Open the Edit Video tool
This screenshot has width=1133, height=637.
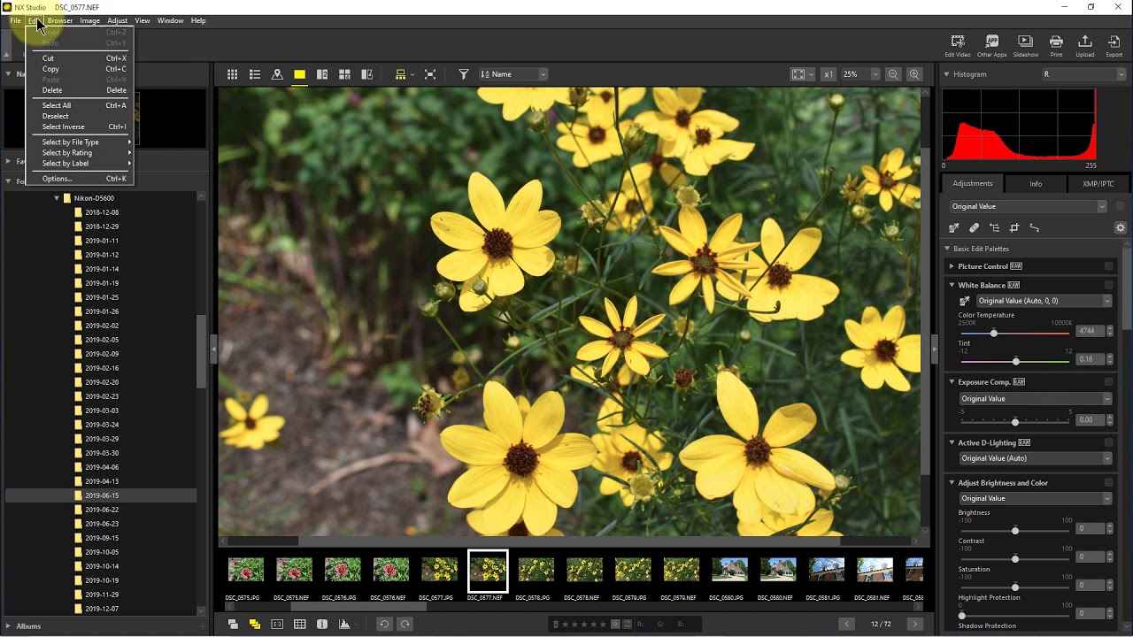pyautogui.click(x=958, y=46)
